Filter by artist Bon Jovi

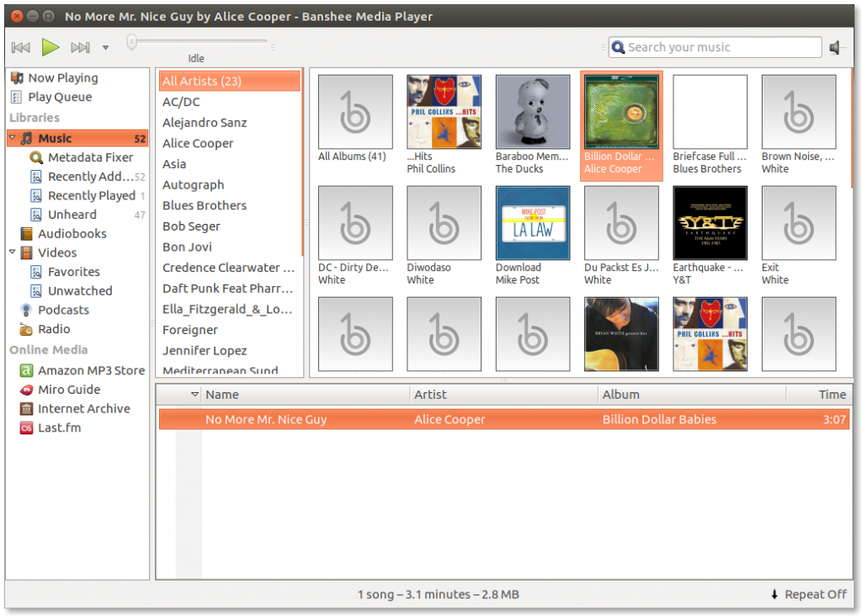click(187, 247)
